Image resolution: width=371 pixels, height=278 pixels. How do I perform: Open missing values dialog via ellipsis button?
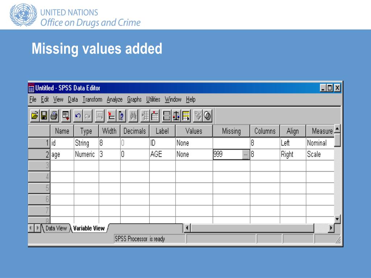(246, 155)
